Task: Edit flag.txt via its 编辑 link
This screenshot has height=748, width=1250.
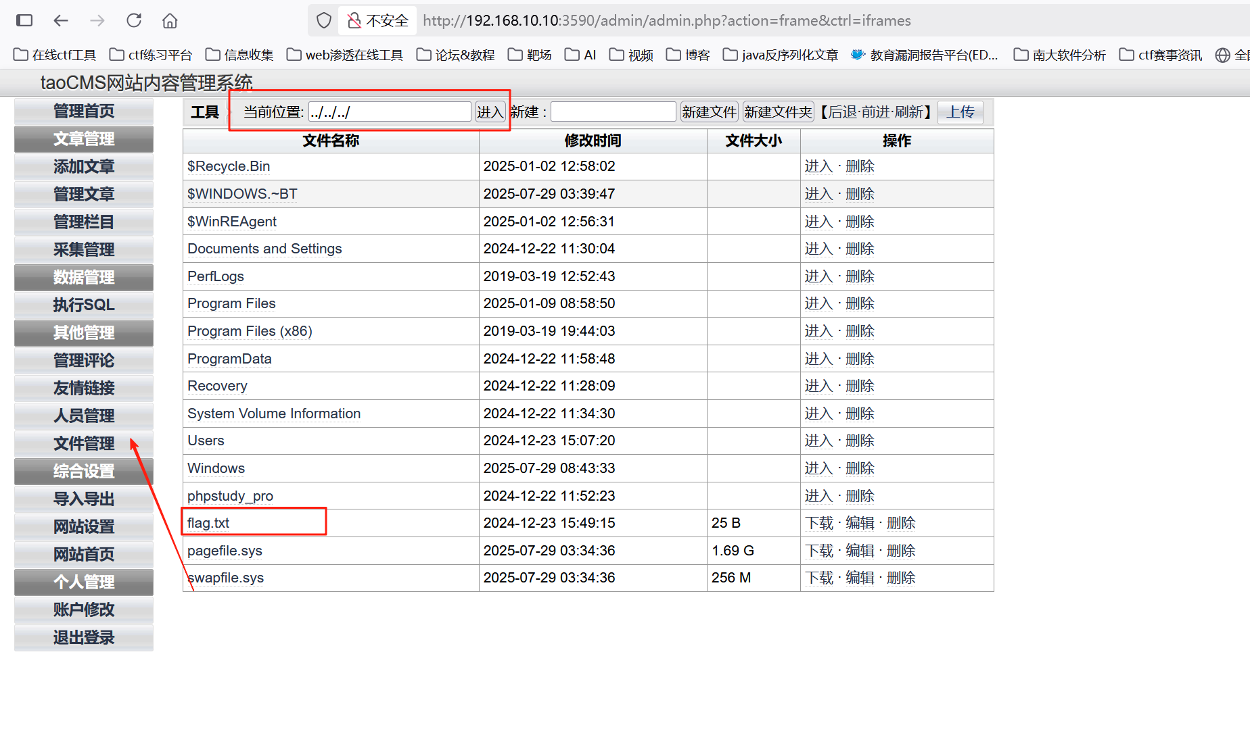Action: [x=860, y=523]
